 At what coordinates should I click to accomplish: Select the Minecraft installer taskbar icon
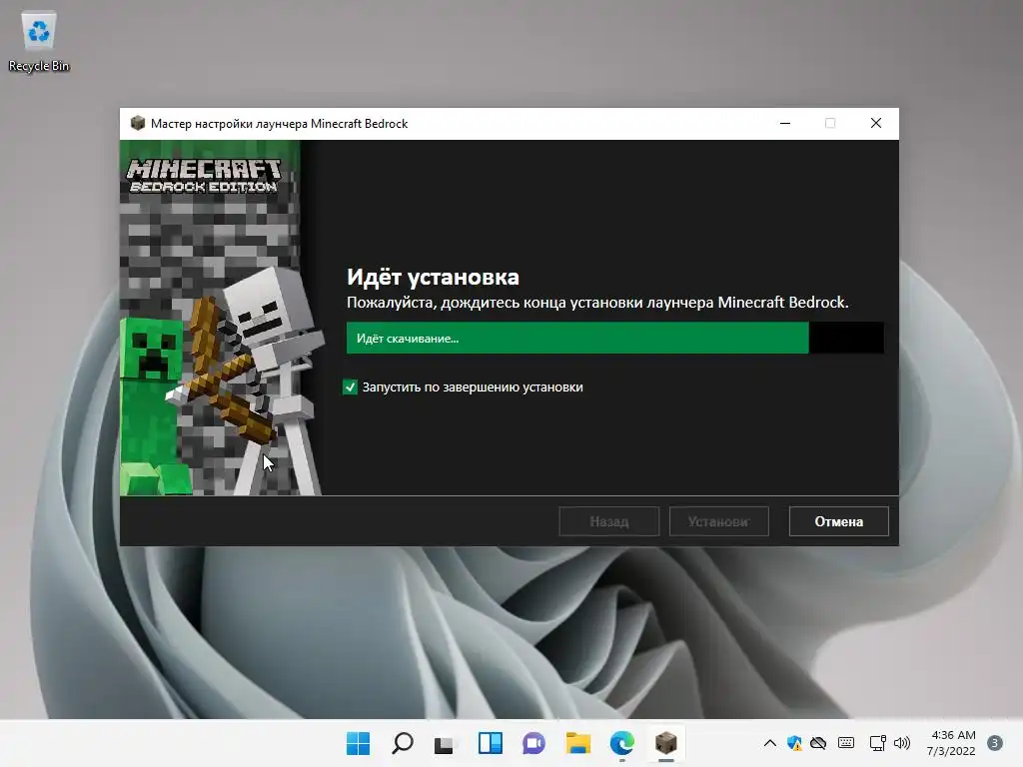pyautogui.click(x=666, y=743)
